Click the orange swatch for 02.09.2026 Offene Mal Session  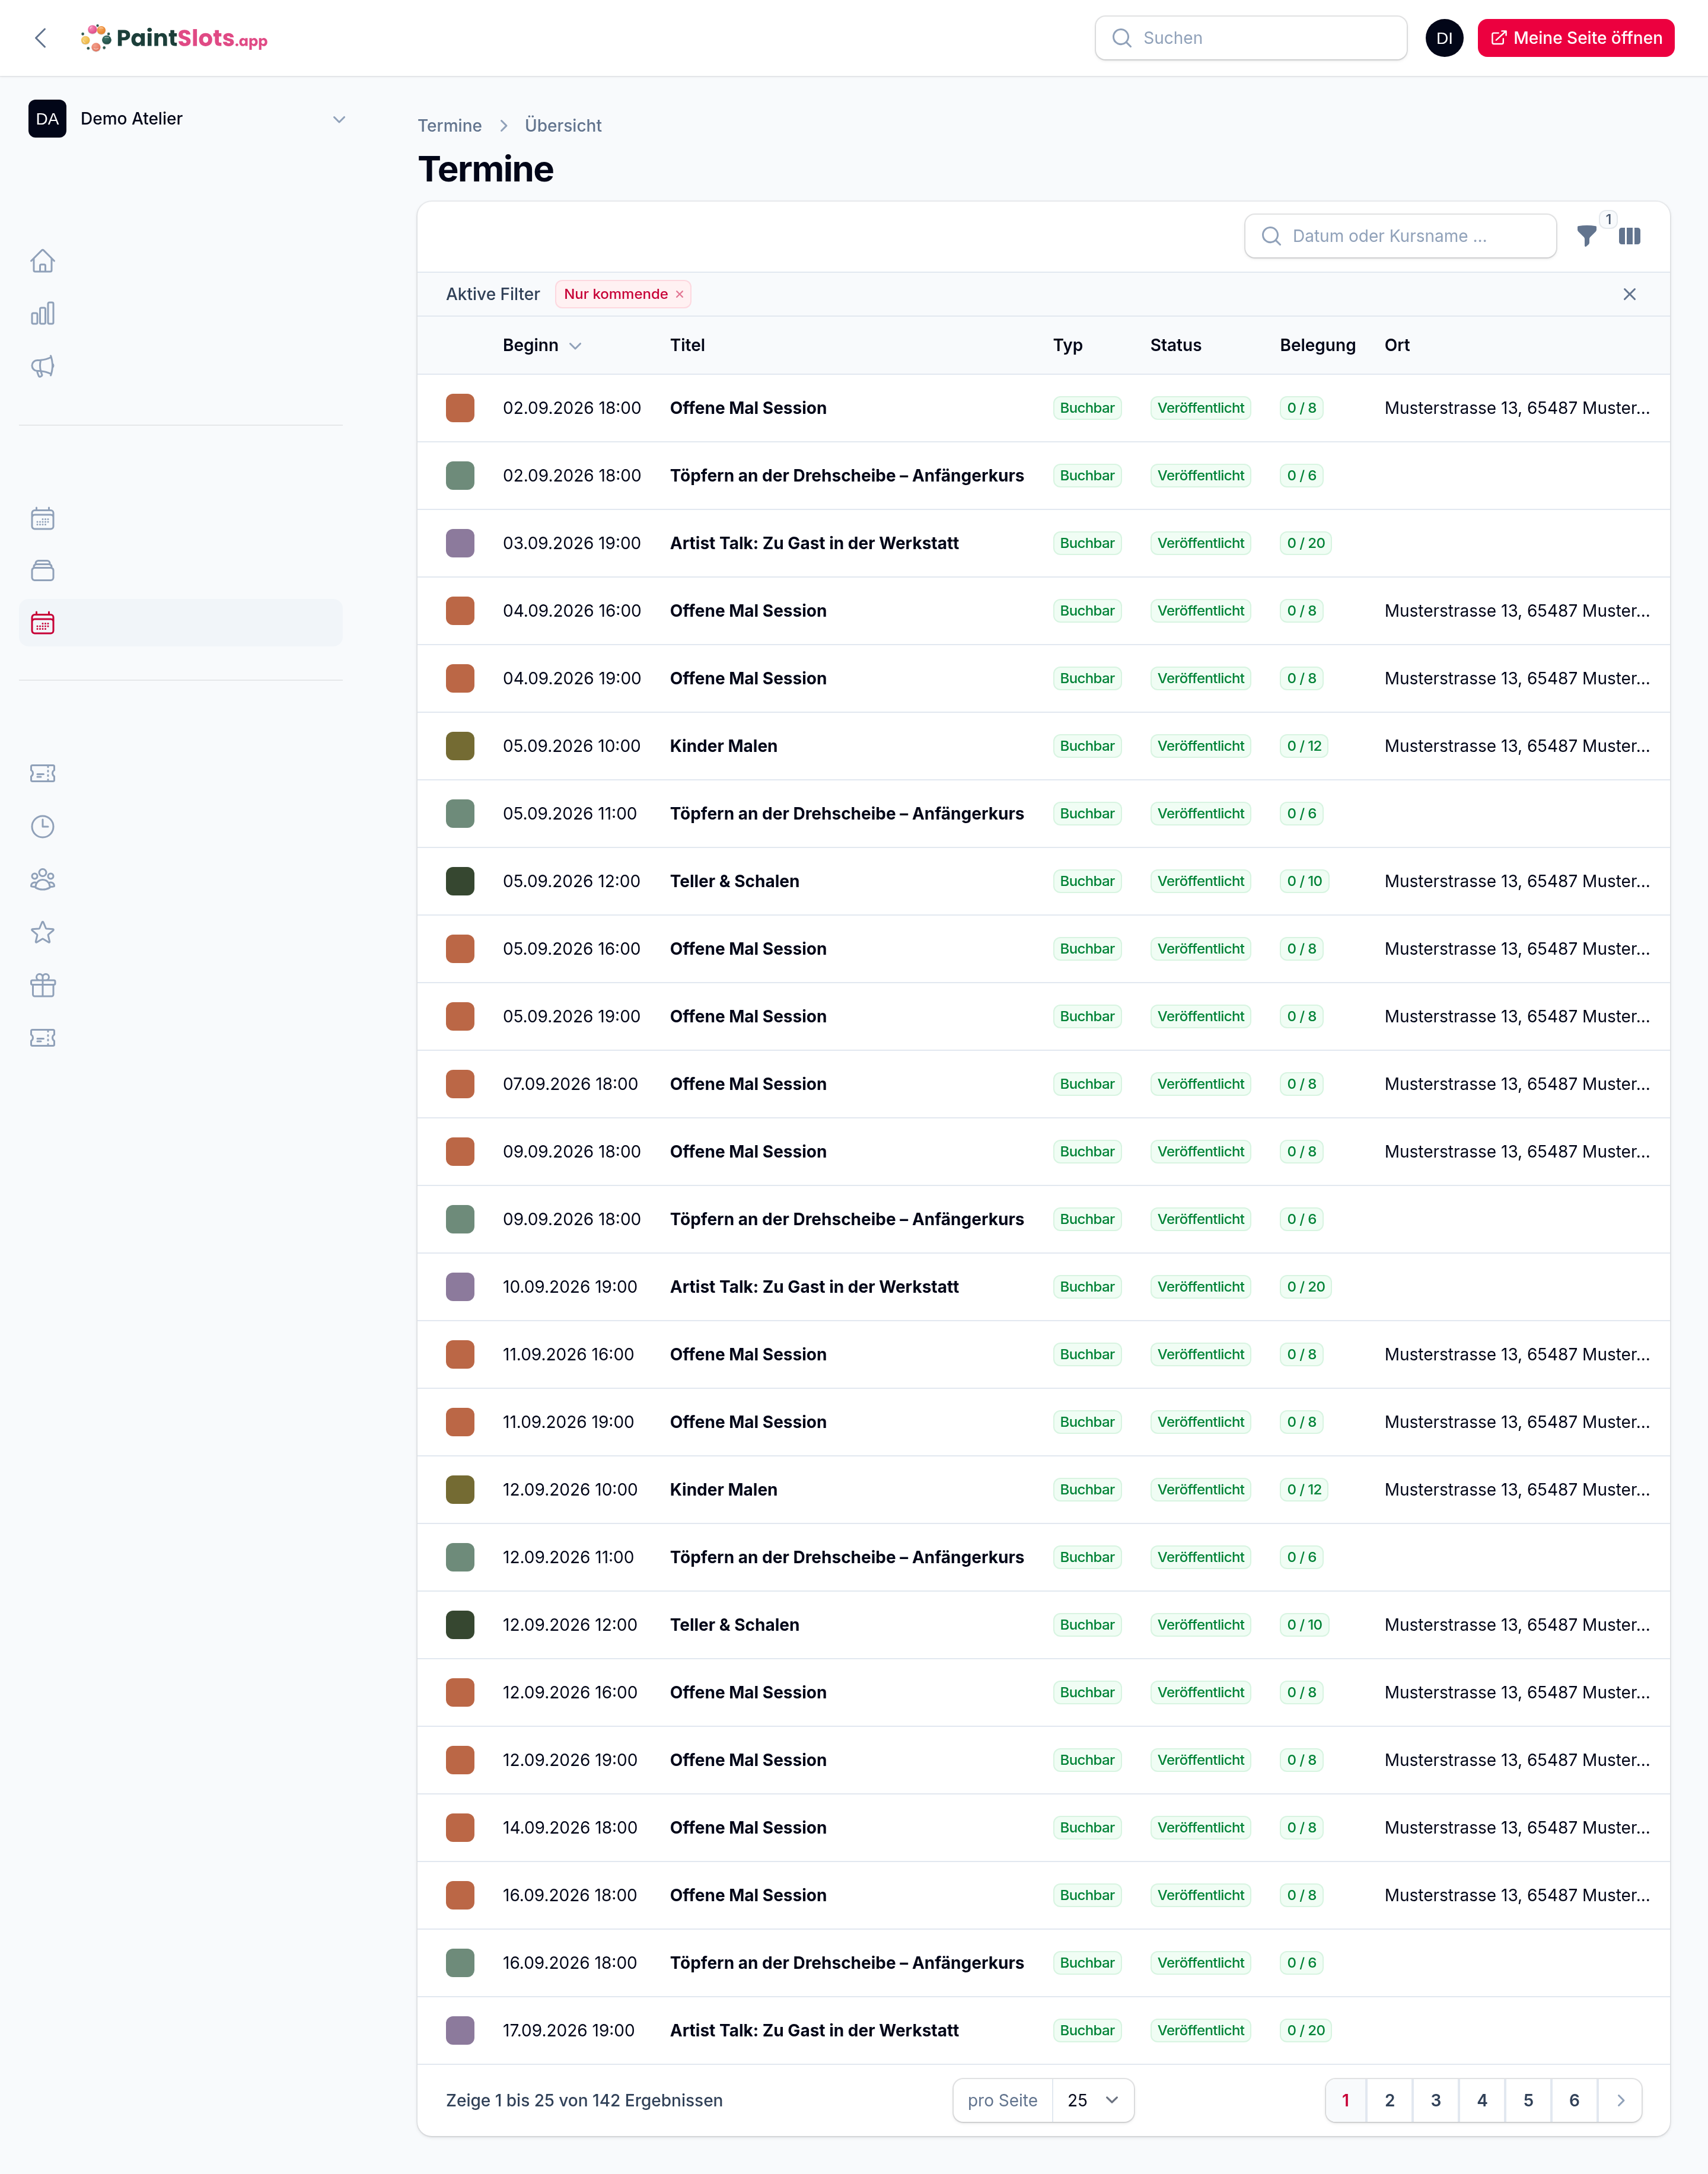(460, 408)
